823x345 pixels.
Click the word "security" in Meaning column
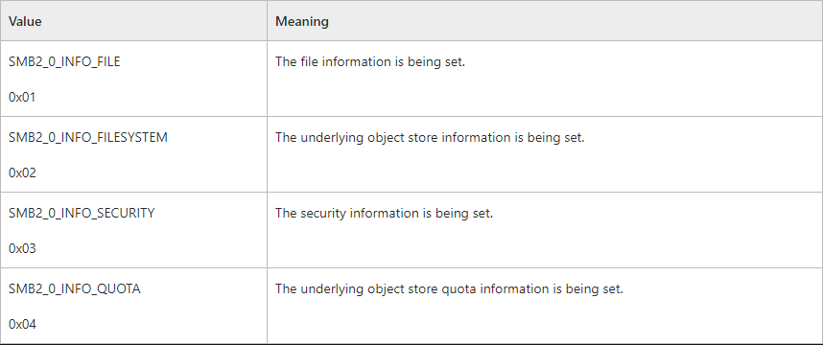click(322, 214)
